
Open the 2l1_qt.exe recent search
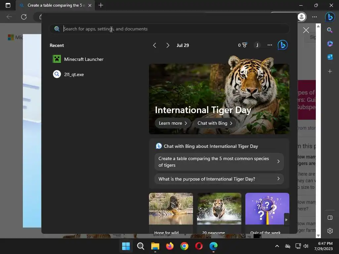(68, 74)
